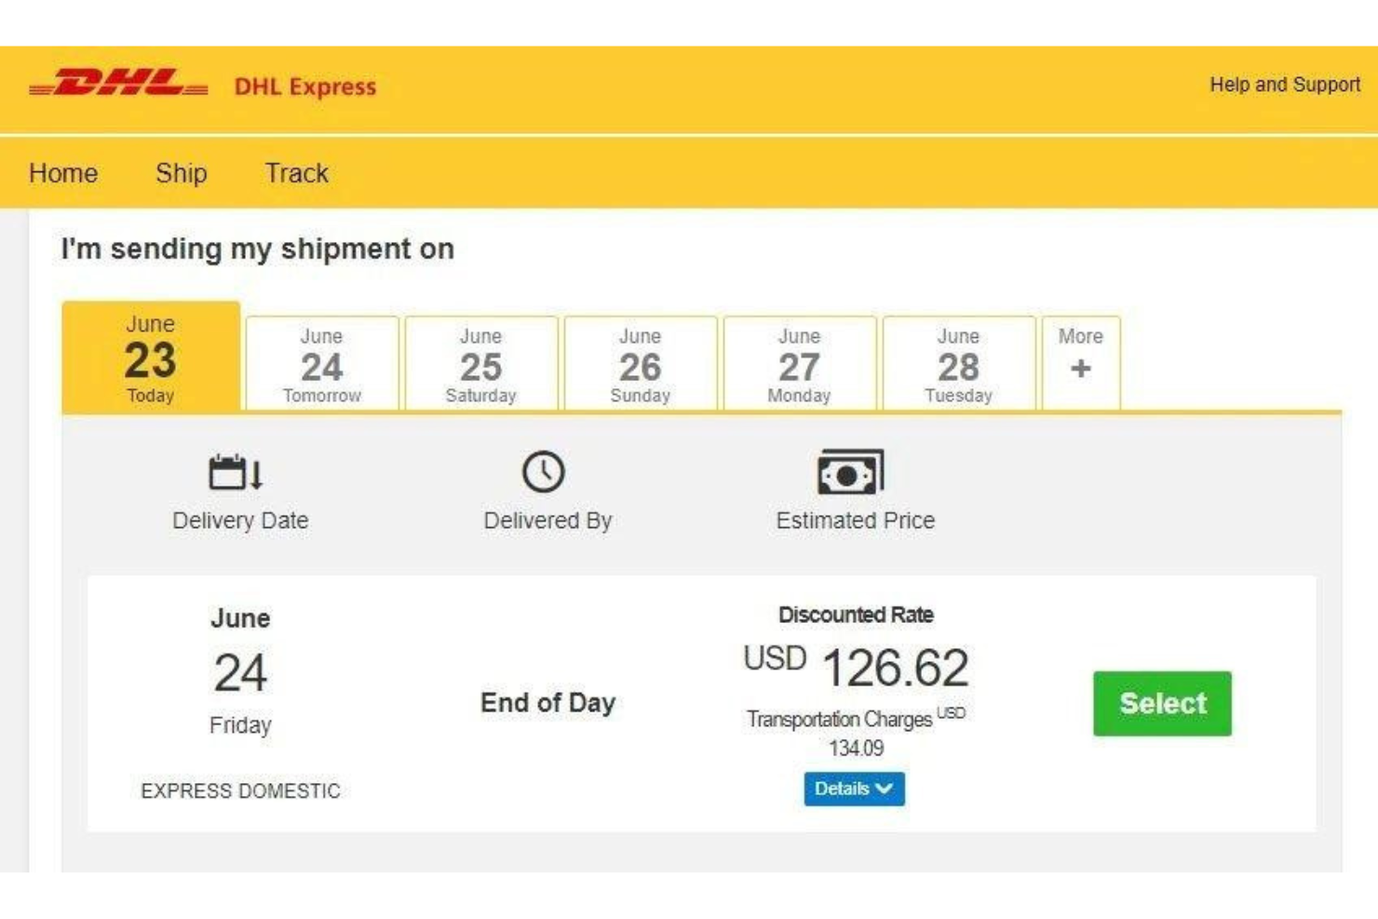Select the June 24 Tomorrow shipping date
Viewport: 1378px width, 919px height.
tap(322, 363)
